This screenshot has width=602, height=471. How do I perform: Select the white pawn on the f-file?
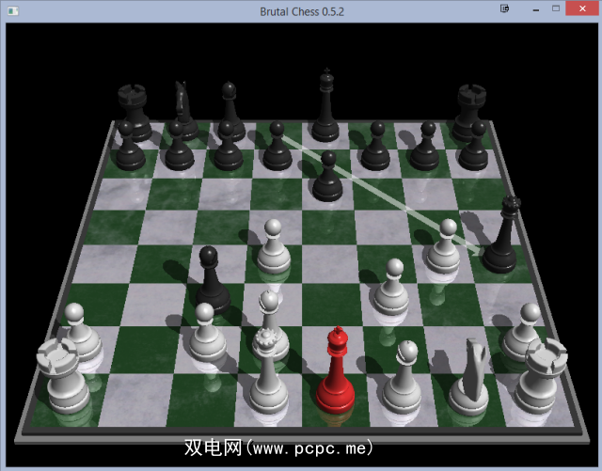pyautogui.click(x=391, y=288)
